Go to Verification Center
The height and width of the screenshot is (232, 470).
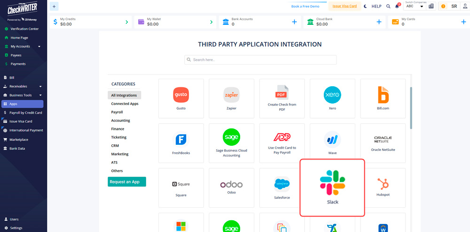point(23,29)
